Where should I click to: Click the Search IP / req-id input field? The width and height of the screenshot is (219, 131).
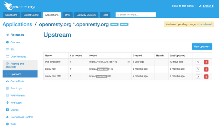[135, 15]
